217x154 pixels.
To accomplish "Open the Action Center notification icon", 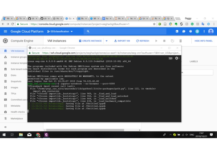I will [x=211, y=135].
